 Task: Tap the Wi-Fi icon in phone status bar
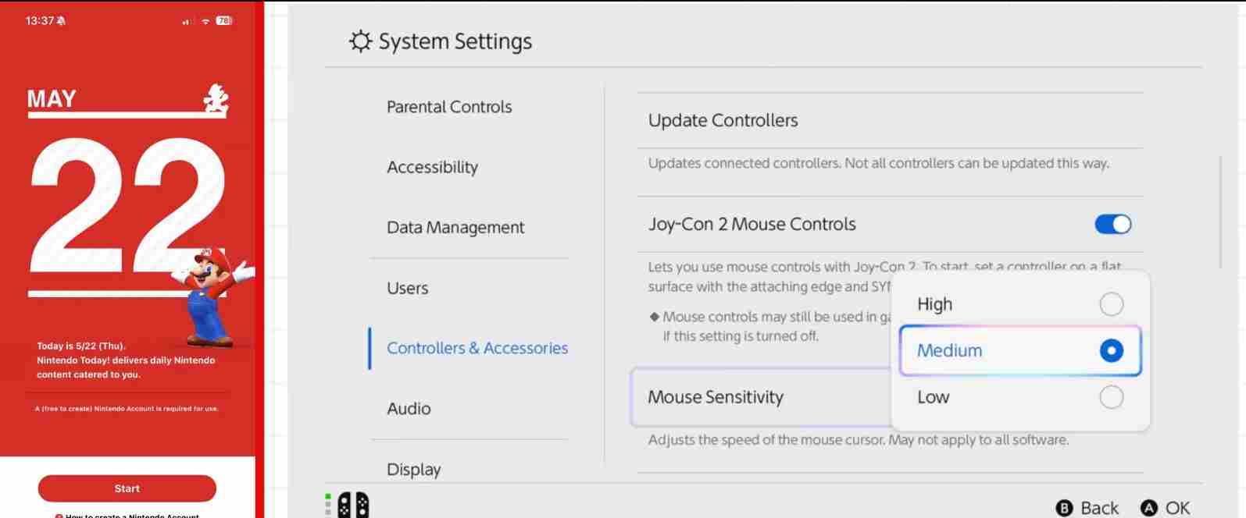205,21
